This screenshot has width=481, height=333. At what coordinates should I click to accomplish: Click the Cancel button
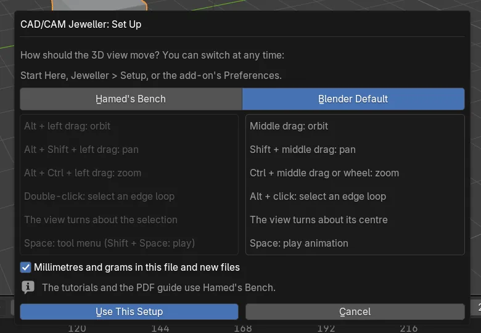[x=355, y=311]
